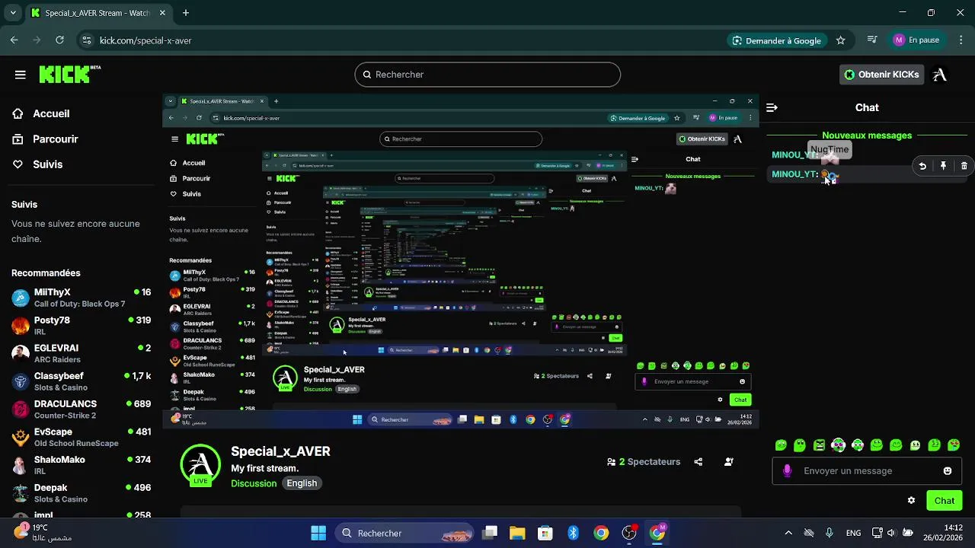Focus the Kick Rechercher search box

(487, 75)
